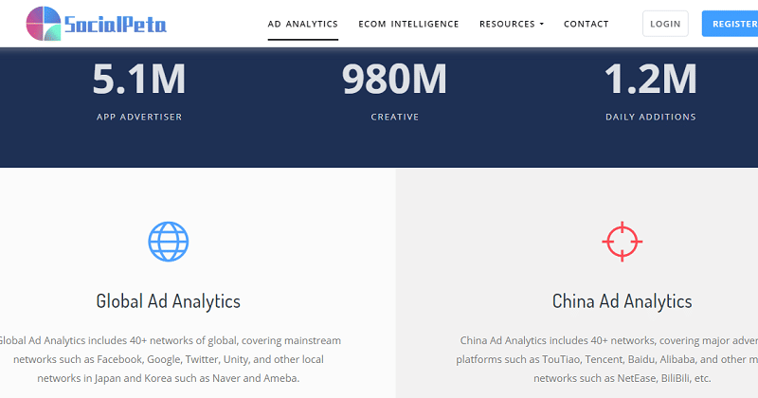Click the Creative label under 980M
The image size is (758, 398).
pos(394,118)
